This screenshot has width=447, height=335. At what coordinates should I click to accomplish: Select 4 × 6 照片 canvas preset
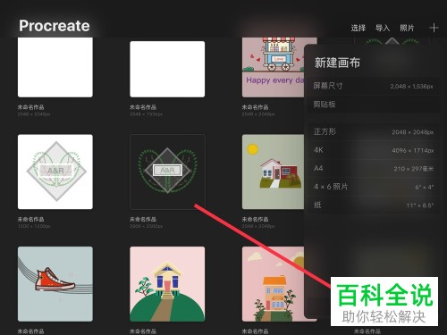point(374,187)
